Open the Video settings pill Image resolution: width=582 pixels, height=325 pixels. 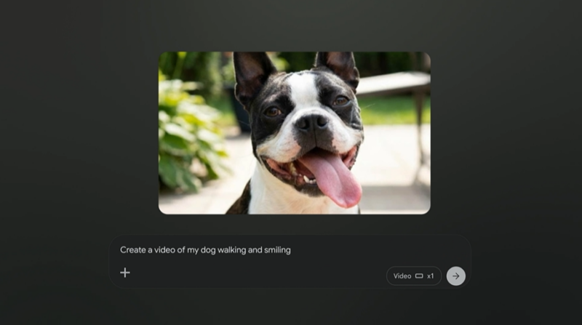point(414,276)
